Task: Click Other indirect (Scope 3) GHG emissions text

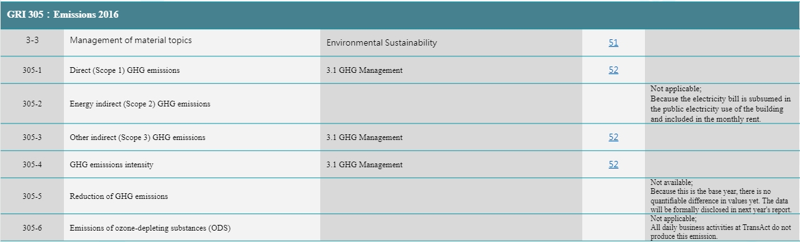Action: [x=137, y=137]
